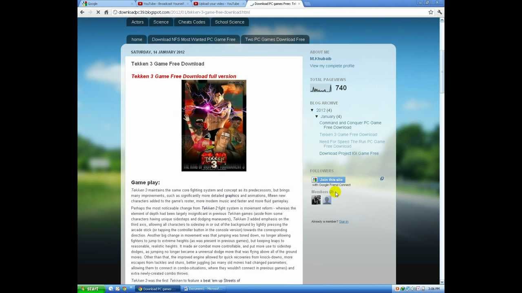522x293 pixels.
Task: Switch to the Download PC games taskbar button
Action: (157, 289)
